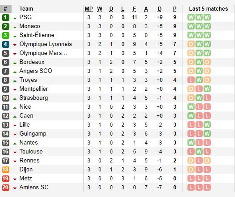This screenshot has height=197, width=235.
Task: Click the # rank column header
Action: coord(6,9)
